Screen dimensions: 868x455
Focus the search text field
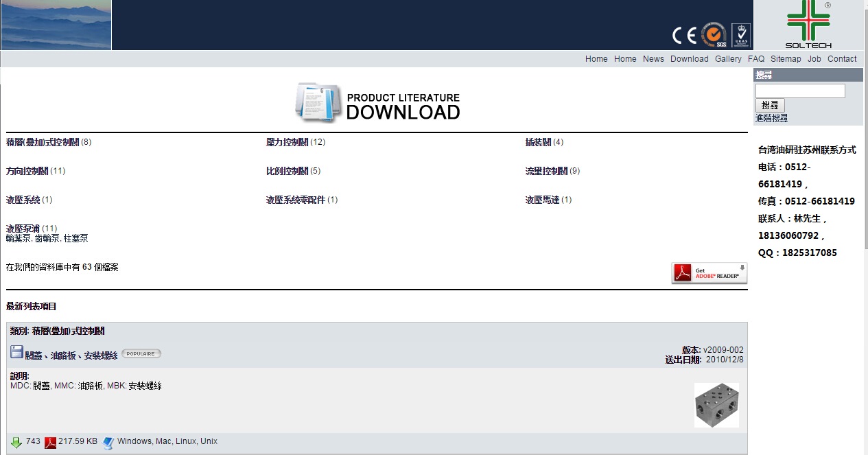coord(800,91)
